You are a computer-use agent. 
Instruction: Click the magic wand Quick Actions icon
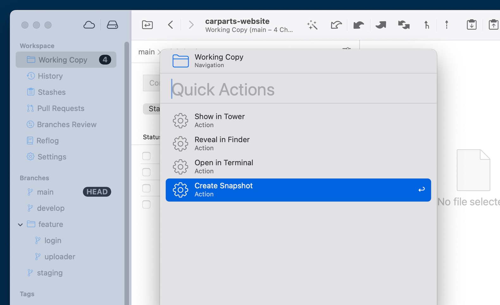pyautogui.click(x=312, y=25)
